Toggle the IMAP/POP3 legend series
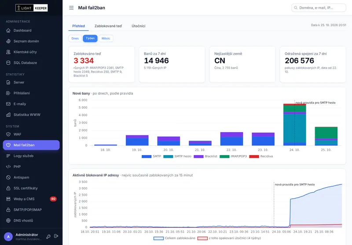Viewport: 352px width, 245px height. tap(233, 156)
